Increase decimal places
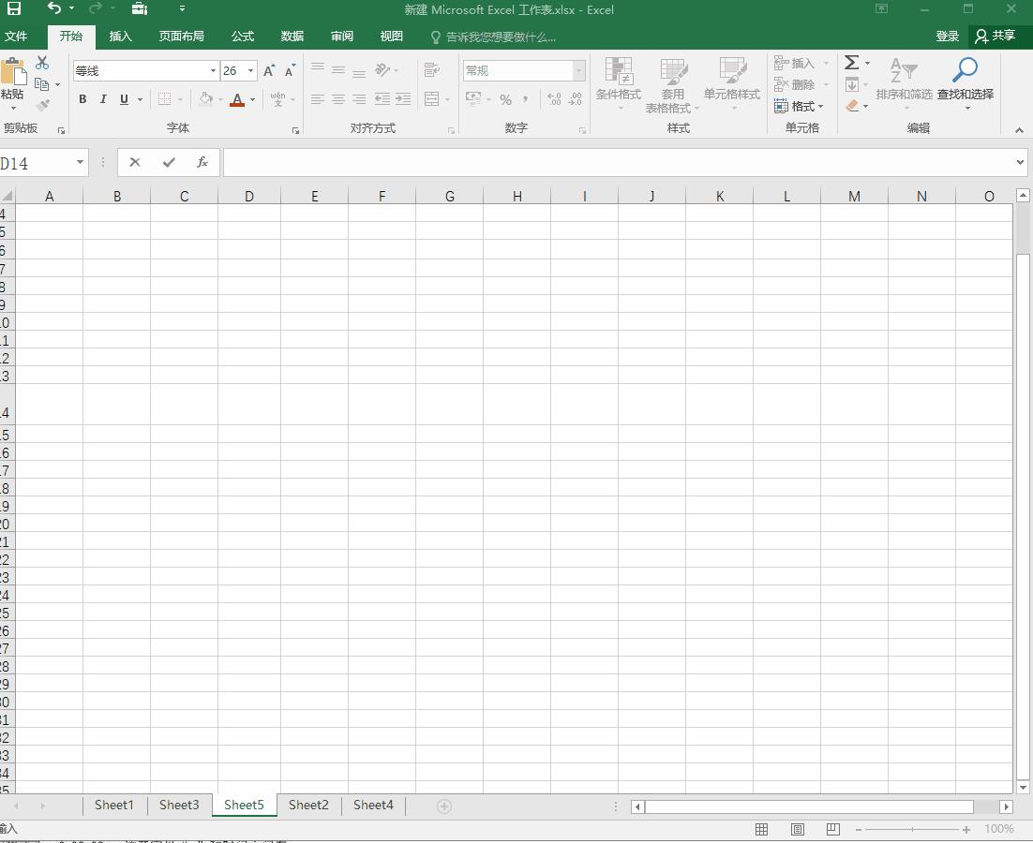Screen dimensions: 1033x843 (x=554, y=99)
